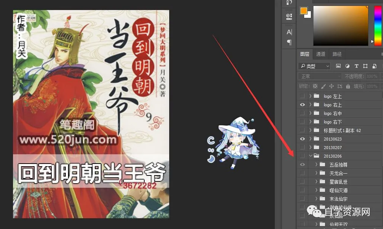383x229 pixels.
Task: Show the 天龙合一 layer group
Action: pos(302,173)
